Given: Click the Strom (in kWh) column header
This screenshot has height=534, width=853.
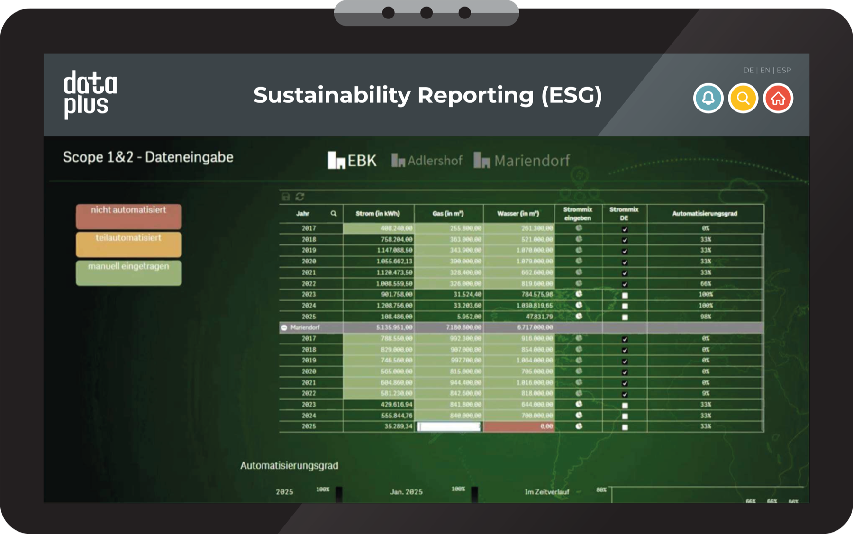Looking at the screenshot, I should click(x=378, y=214).
